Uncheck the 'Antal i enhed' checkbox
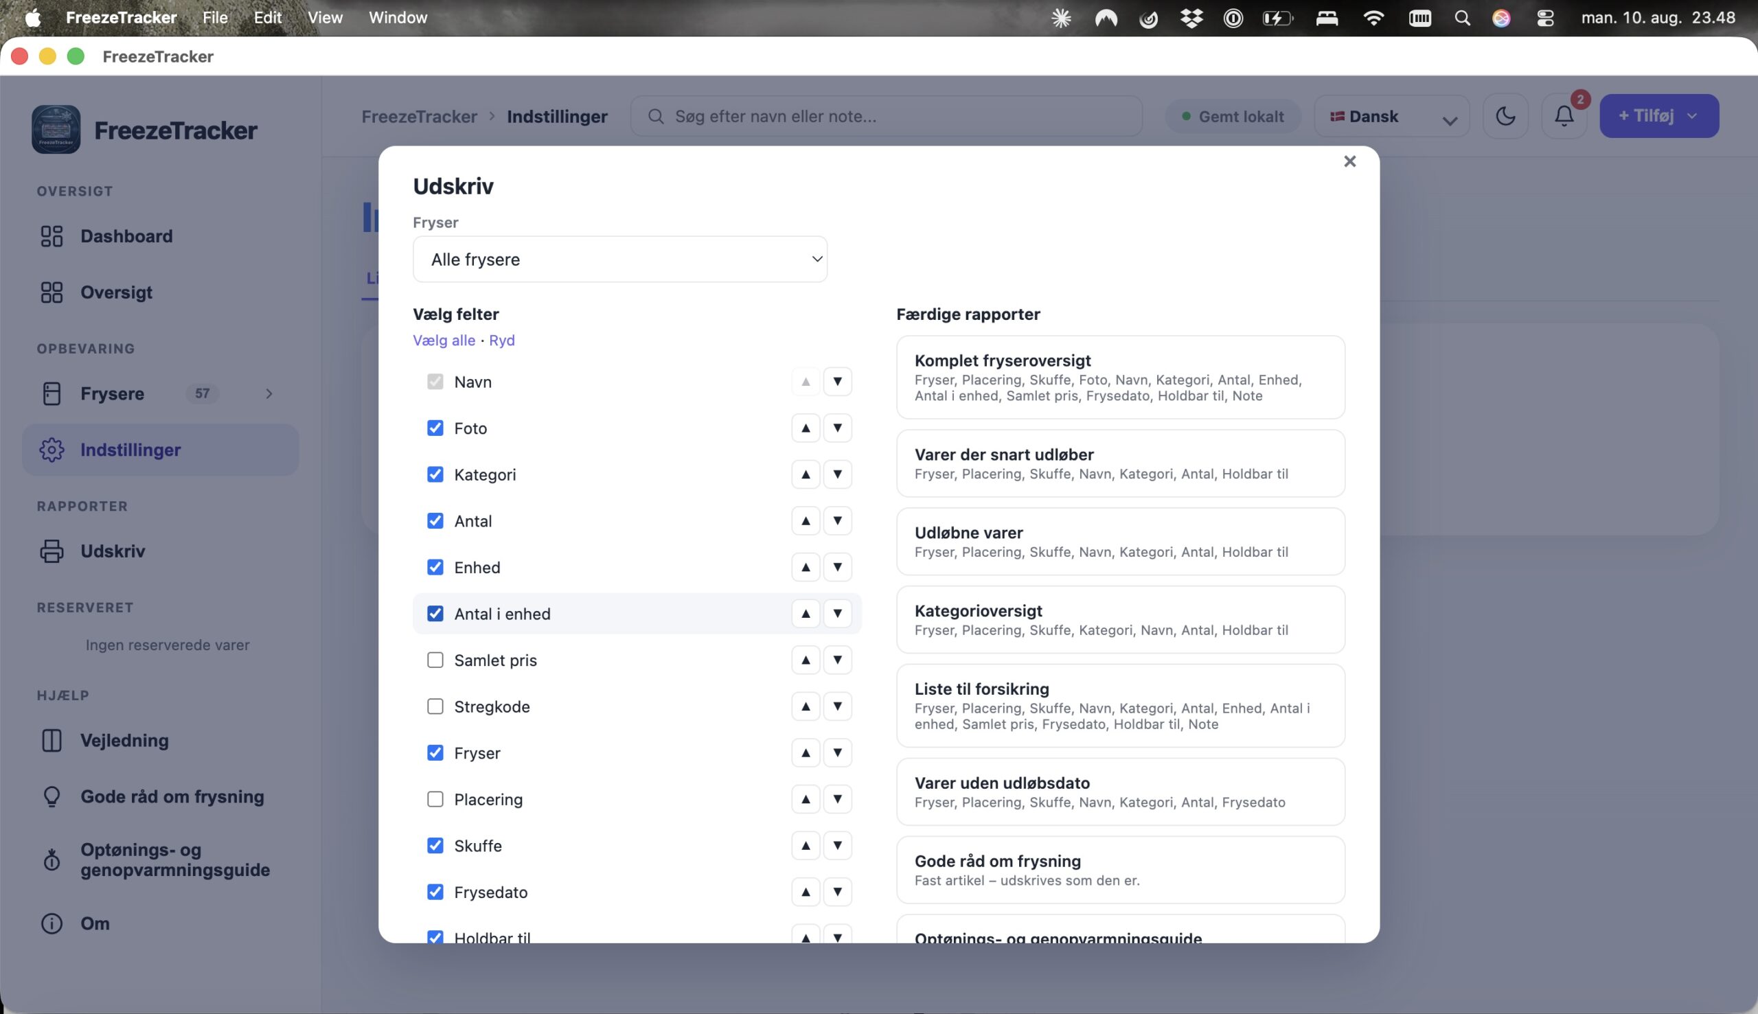This screenshot has width=1758, height=1014. 435,614
